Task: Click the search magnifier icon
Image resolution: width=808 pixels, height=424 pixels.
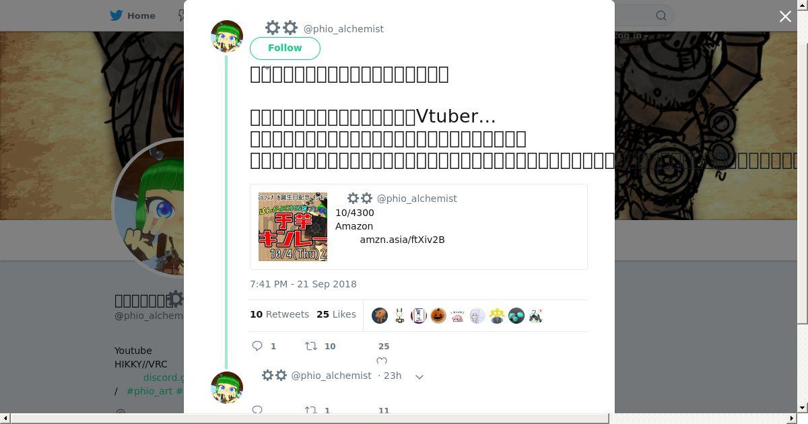Action: [661, 15]
